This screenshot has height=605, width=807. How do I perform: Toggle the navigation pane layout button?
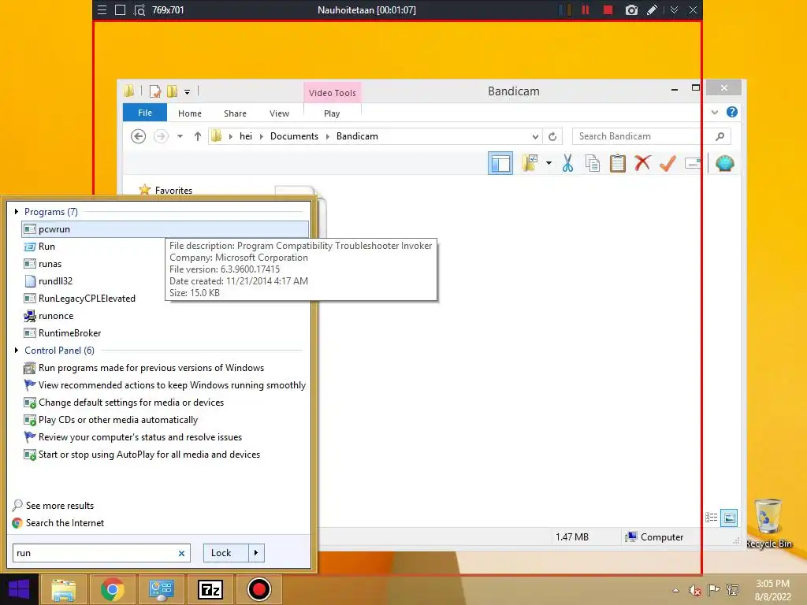pos(500,163)
